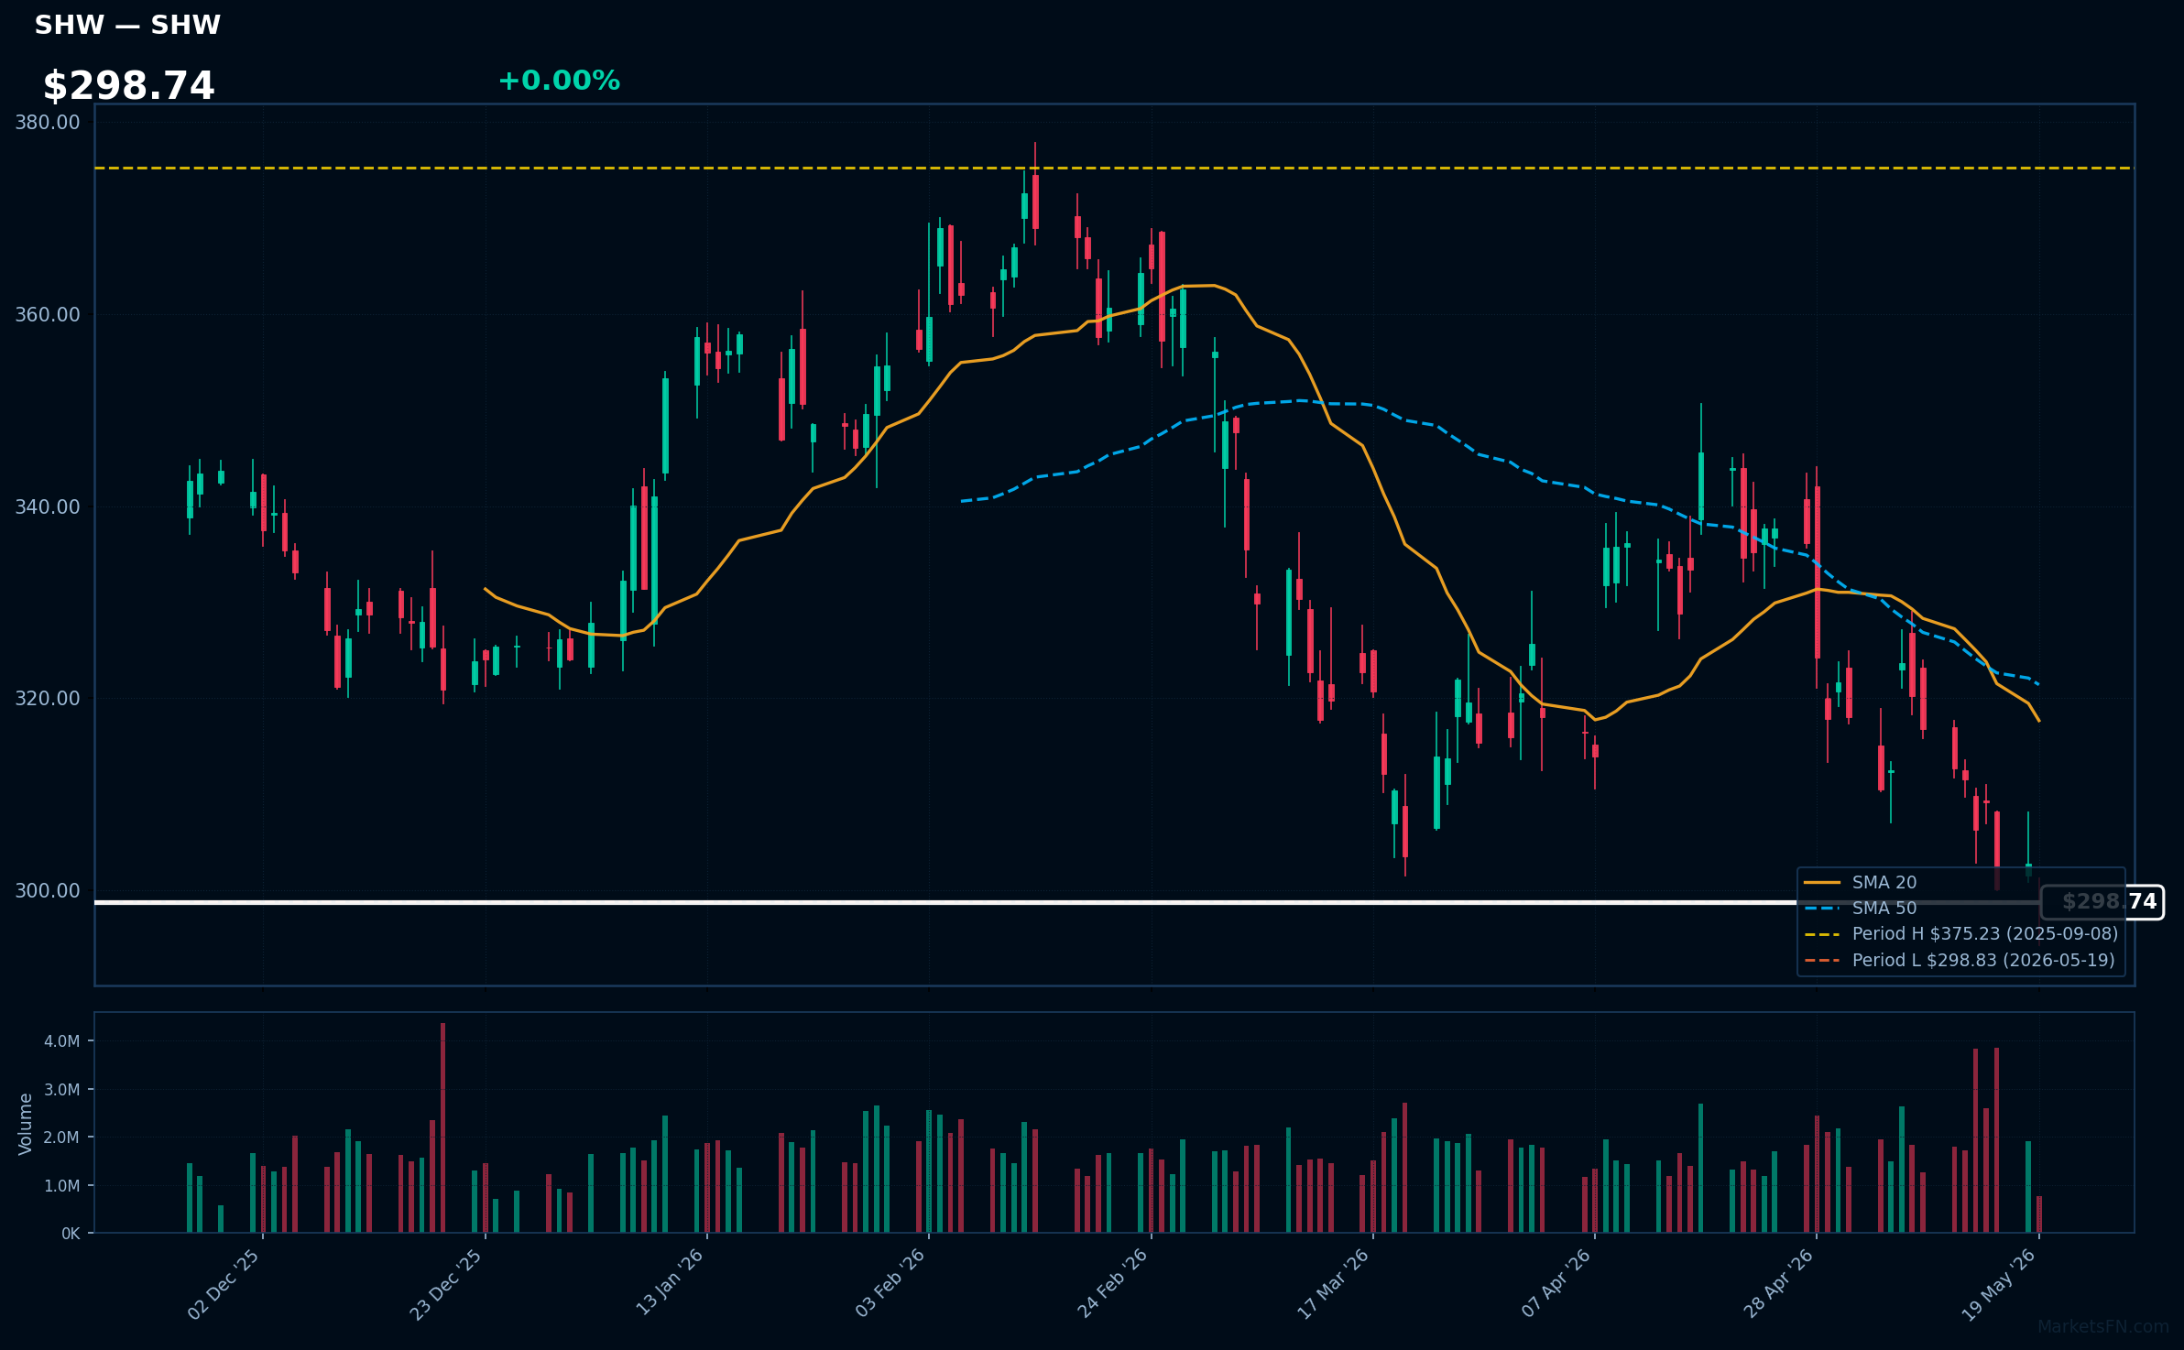
Task: Click the 02 Dec '25 date label
Action: pos(224,1284)
